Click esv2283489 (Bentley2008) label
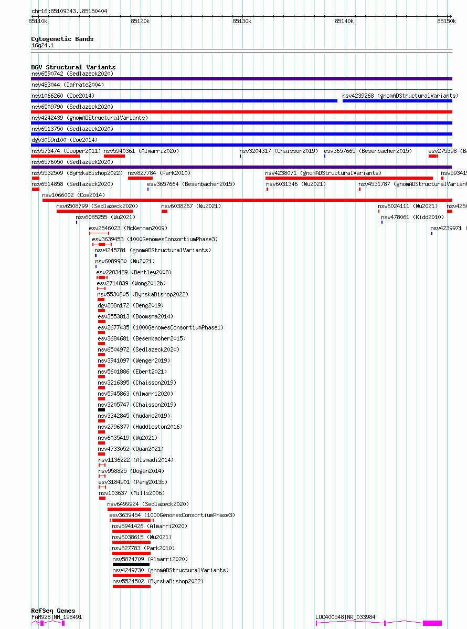Image resolution: width=467 pixels, height=629 pixels. click(x=134, y=272)
